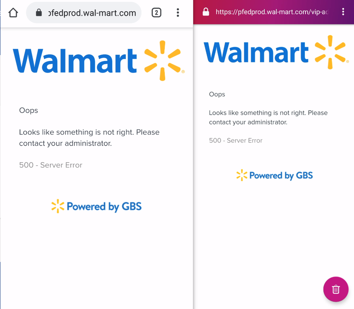Click the 500 - Server Error text on right

236,140
